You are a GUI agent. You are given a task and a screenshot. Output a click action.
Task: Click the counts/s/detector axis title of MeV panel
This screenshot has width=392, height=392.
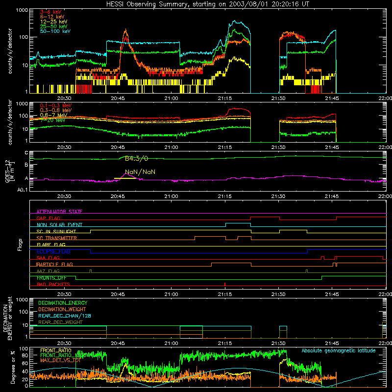tap(10, 122)
